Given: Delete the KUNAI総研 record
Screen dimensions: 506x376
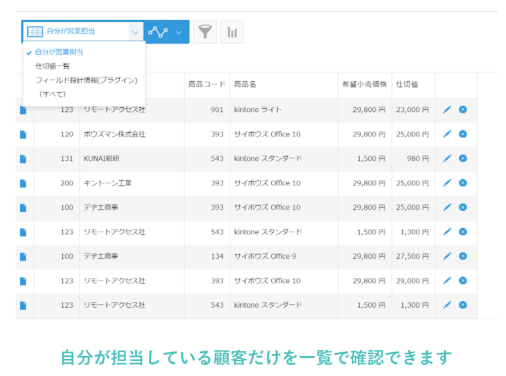Looking at the screenshot, I should (x=463, y=158).
